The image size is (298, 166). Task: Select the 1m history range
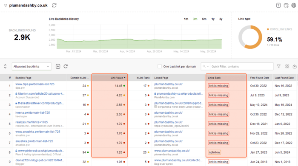[186, 19]
